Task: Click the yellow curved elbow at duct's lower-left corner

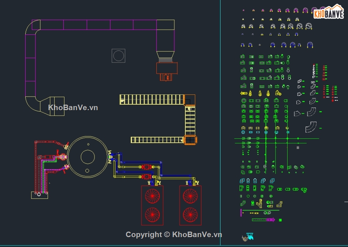Action: 33,104
